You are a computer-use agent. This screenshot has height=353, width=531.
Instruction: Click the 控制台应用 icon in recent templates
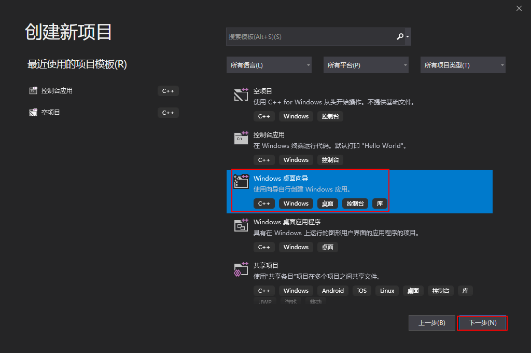tap(33, 90)
